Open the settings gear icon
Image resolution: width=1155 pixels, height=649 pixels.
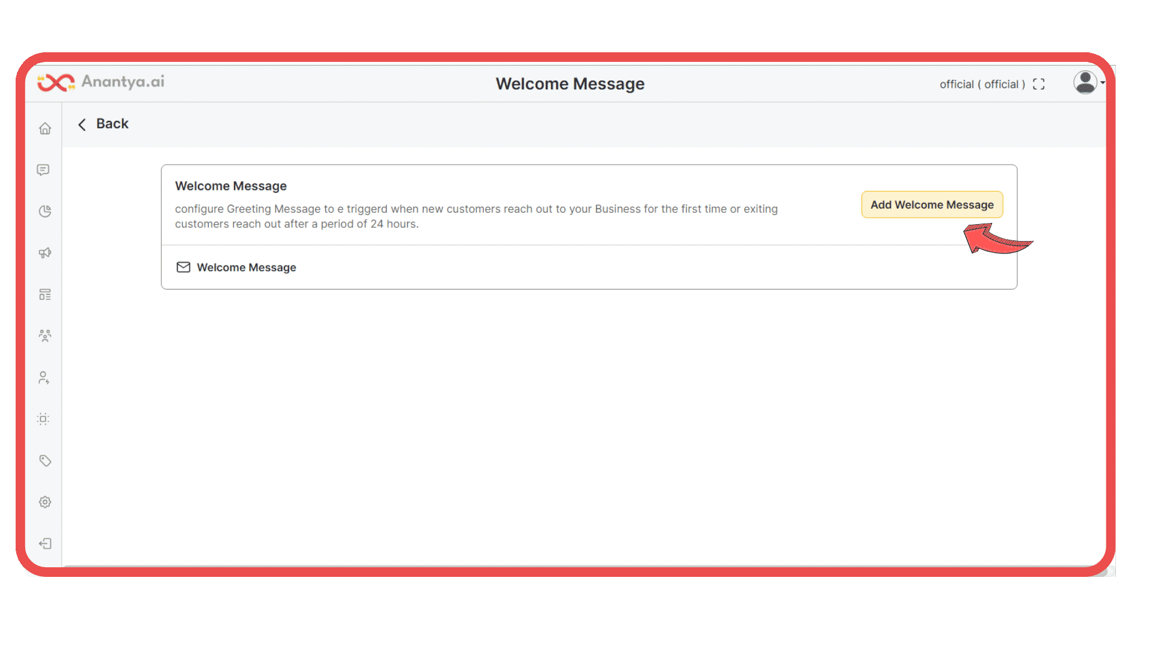click(45, 502)
